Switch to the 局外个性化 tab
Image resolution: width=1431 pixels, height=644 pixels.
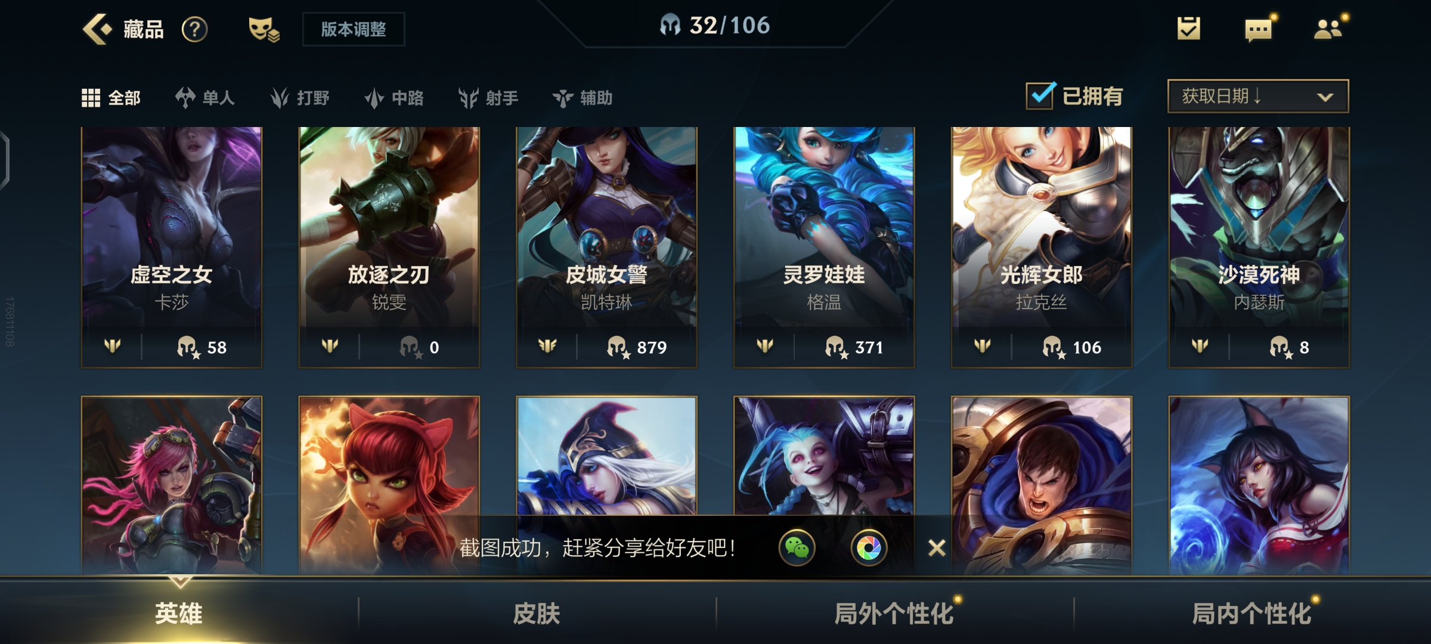(x=894, y=613)
